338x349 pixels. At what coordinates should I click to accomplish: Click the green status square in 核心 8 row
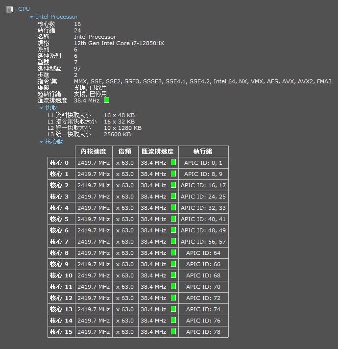click(173, 252)
